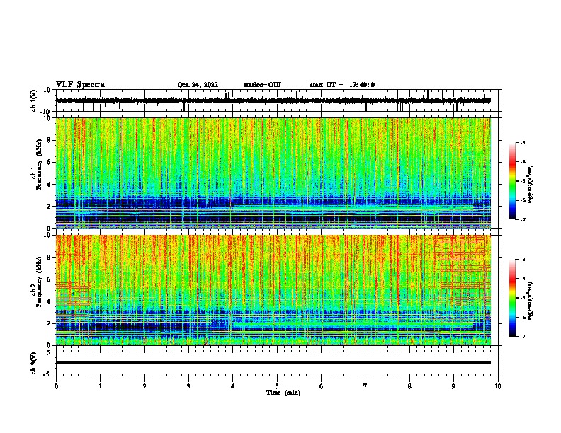Select the date "Oct. 24, 2022"
The height and width of the screenshot is (433, 561).
[x=198, y=85]
